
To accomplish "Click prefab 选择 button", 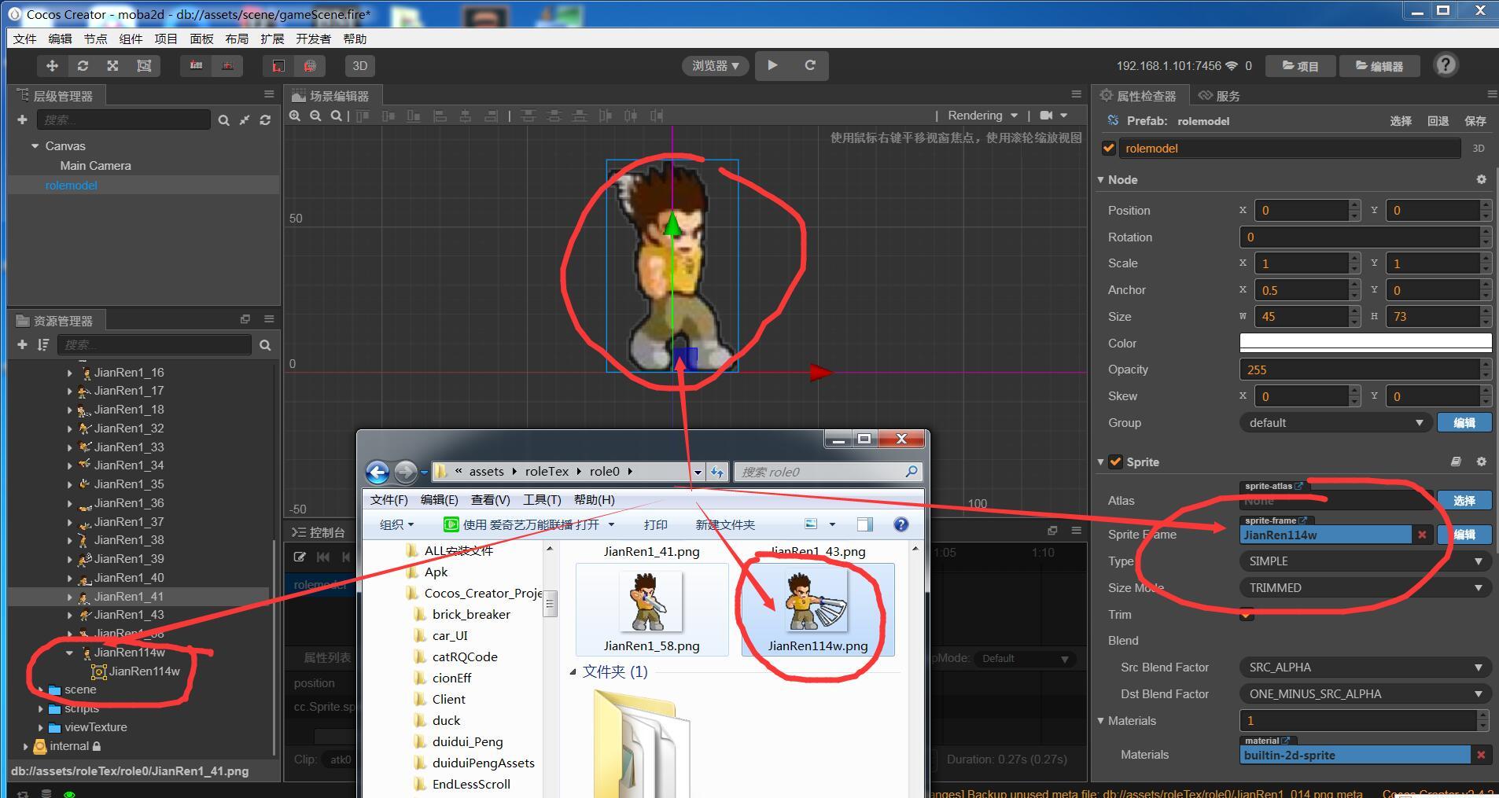I will tap(1401, 121).
